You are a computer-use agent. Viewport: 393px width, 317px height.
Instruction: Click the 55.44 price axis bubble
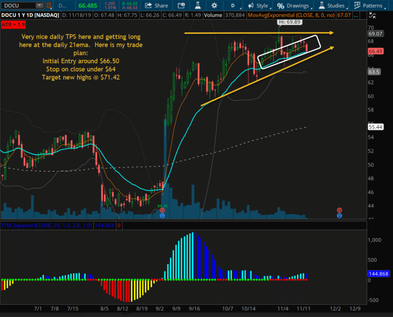pyautogui.click(x=375, y=127)
